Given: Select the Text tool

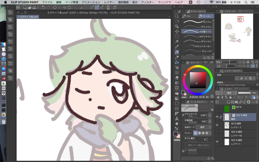Looking at the screenshot, I should [177, 119].
